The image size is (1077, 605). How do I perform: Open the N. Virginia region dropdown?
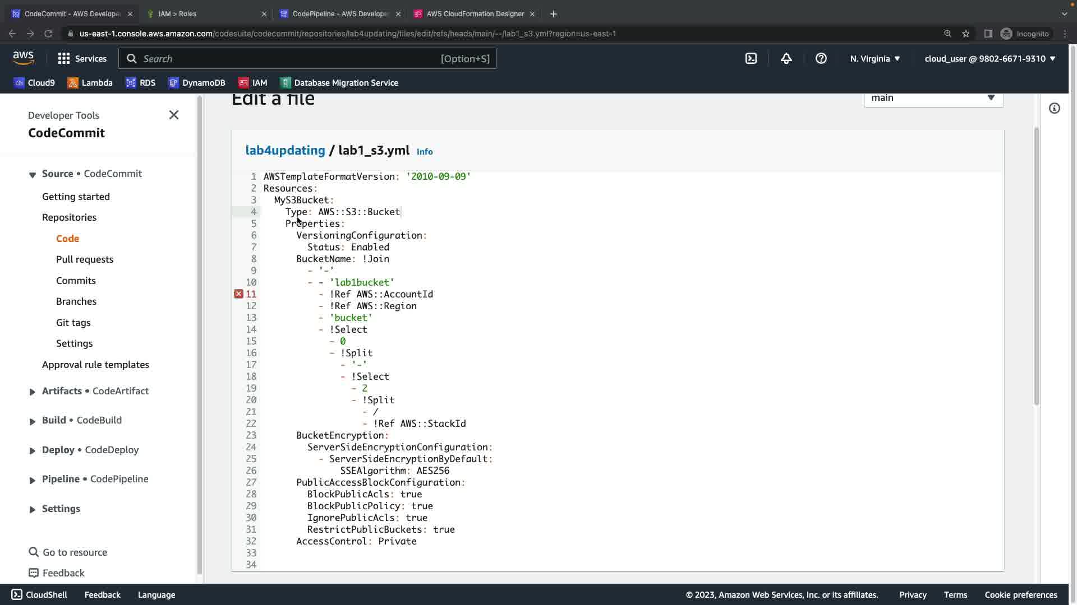click(875, 58)
